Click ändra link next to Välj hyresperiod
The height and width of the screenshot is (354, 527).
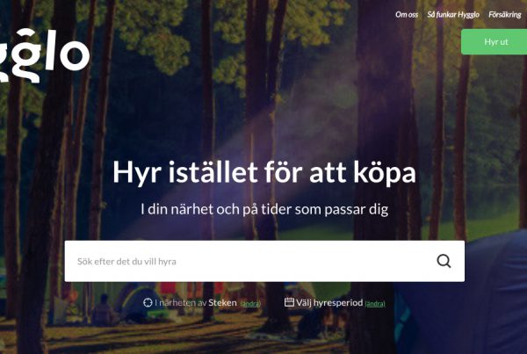point(375,304)
